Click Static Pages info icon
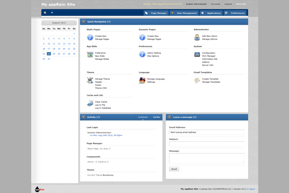 tap(90, 38)
